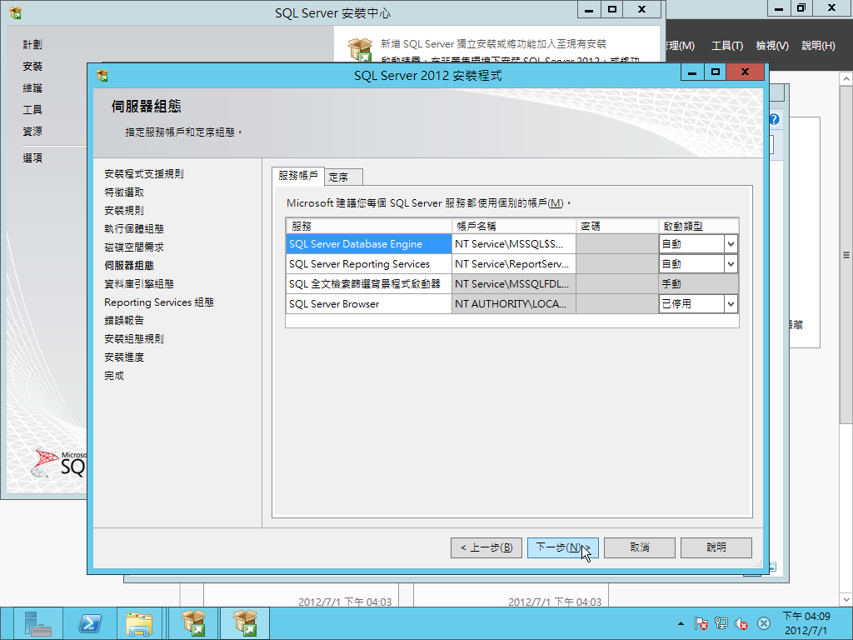Open the 工具(T) menu in background window

click(727, 46)
